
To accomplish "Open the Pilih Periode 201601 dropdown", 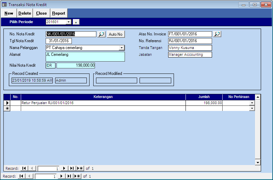I will pyautogui.click(x=69, y=22).
